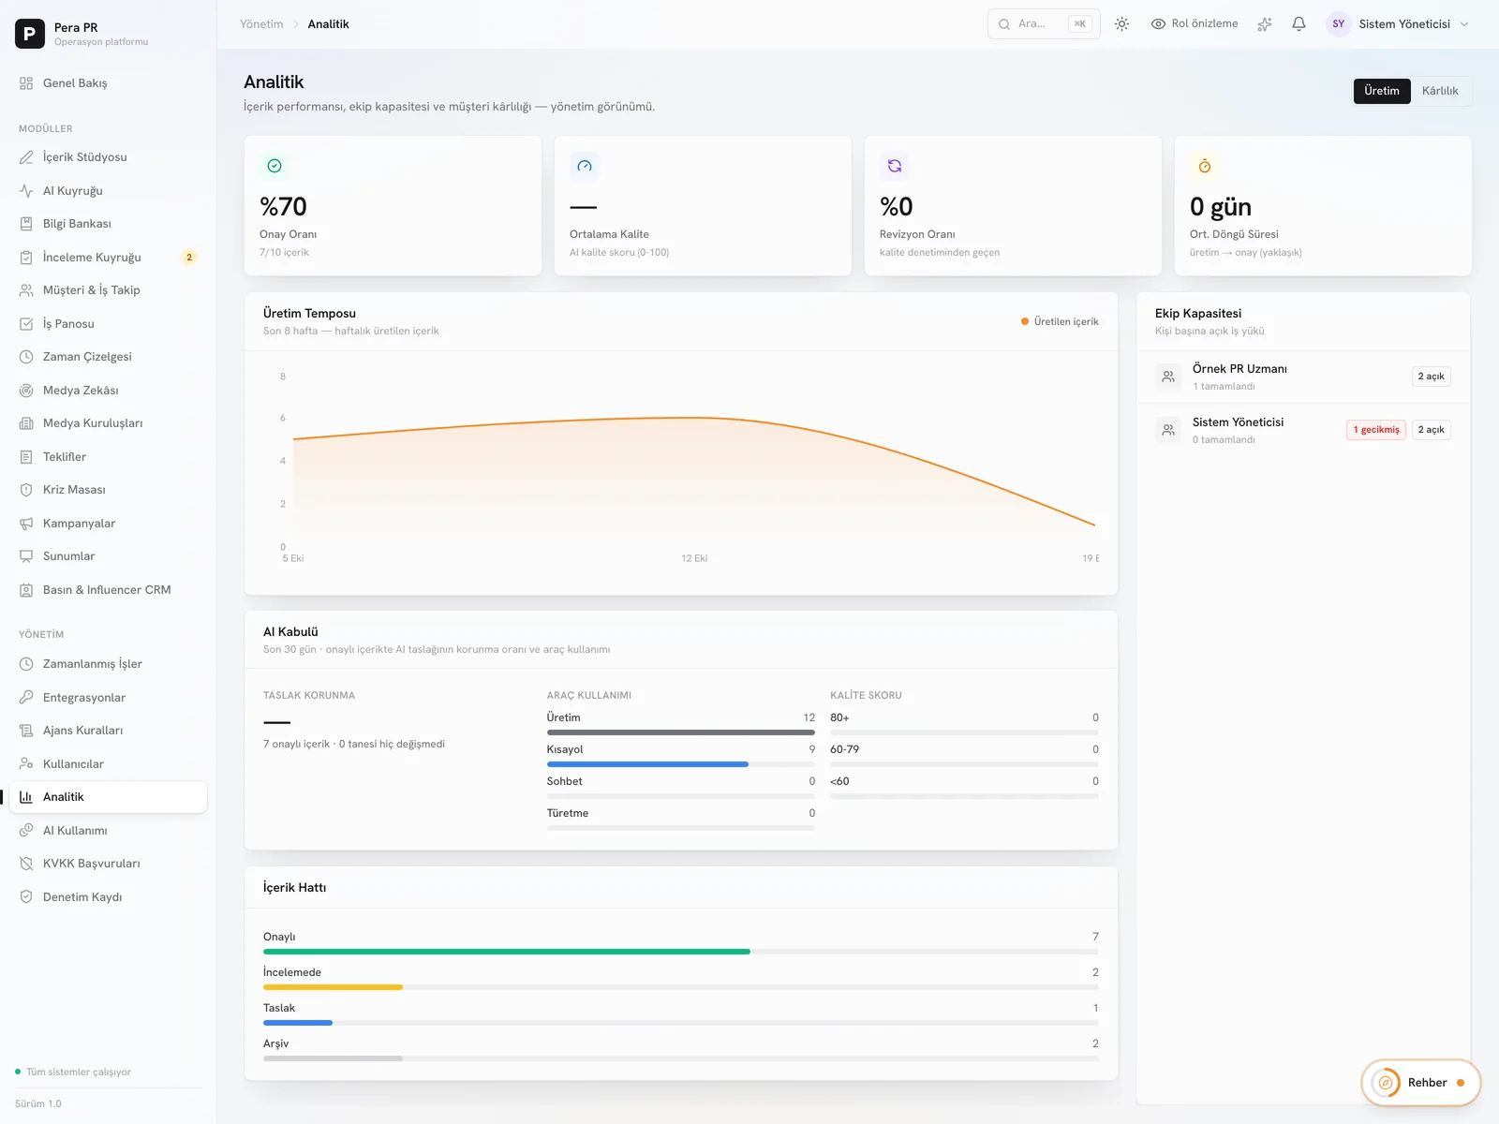The width and height of the screenshot is (1499, 1124).
Task: Switch to the Üretim tab
Action: 1382,91
